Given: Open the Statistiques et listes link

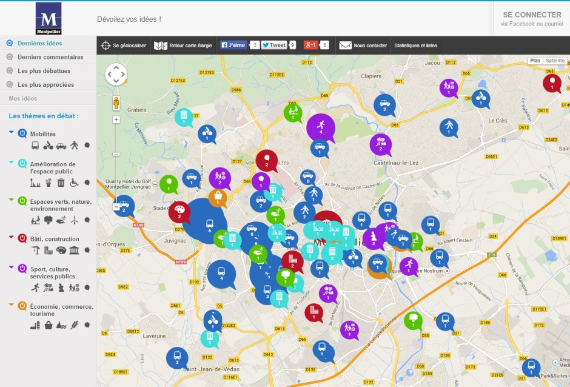Looking at the screenshot, I should [x=415, y=45].
